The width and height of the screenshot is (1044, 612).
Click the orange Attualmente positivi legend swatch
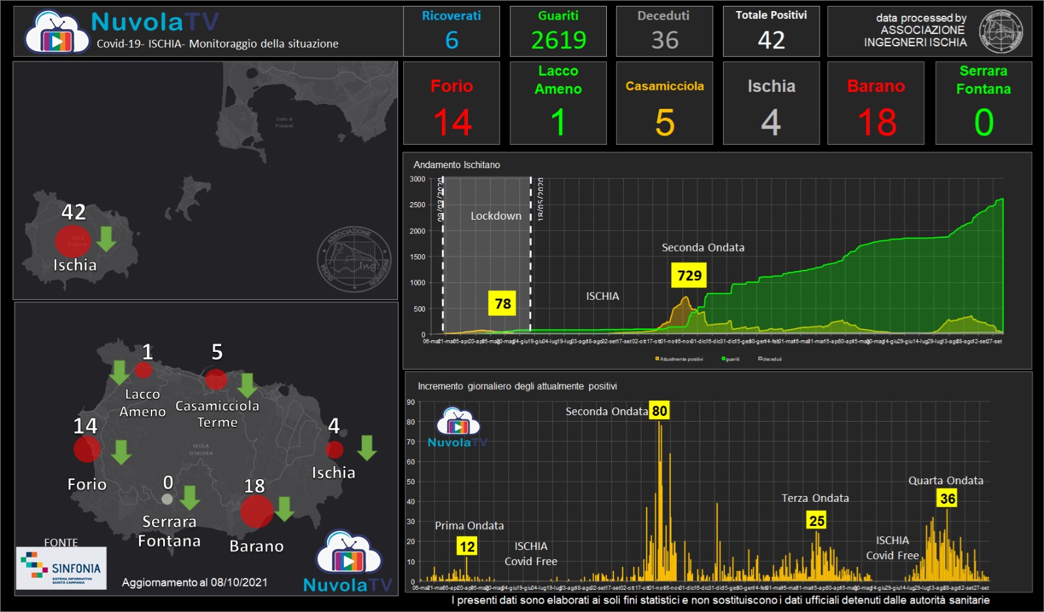point(657,359)
